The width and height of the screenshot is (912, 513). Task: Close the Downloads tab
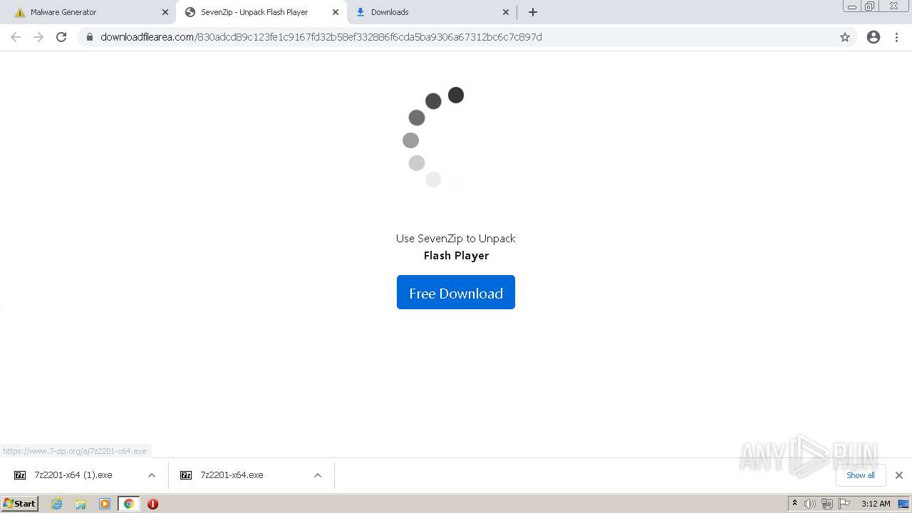[506, 12]
